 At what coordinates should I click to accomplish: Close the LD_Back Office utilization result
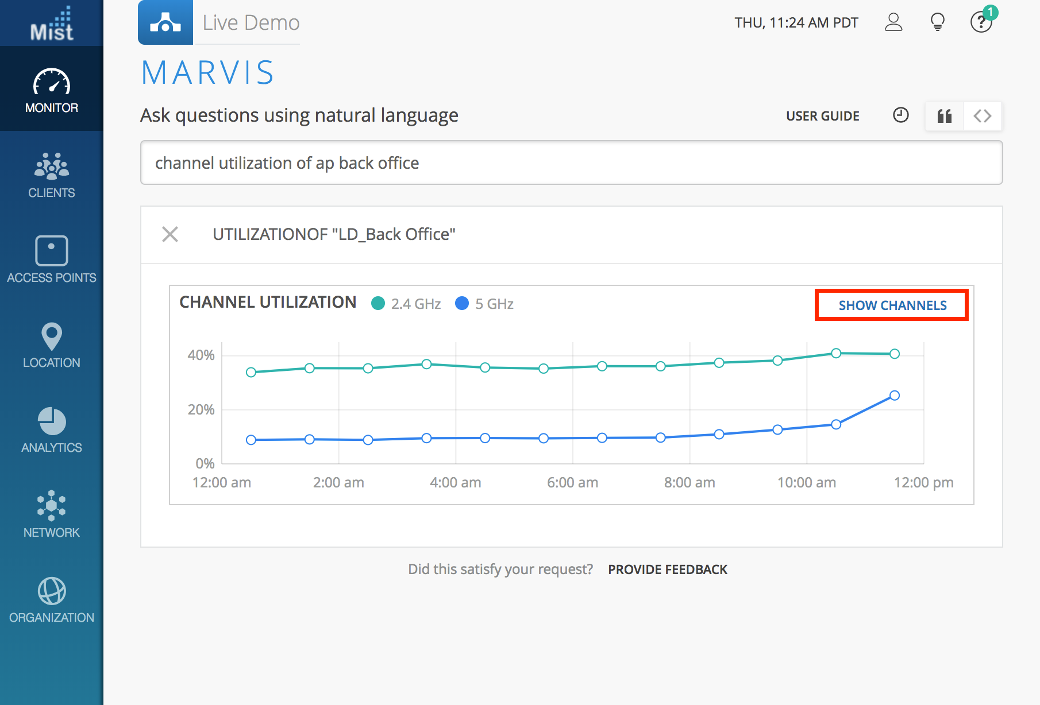170,234
